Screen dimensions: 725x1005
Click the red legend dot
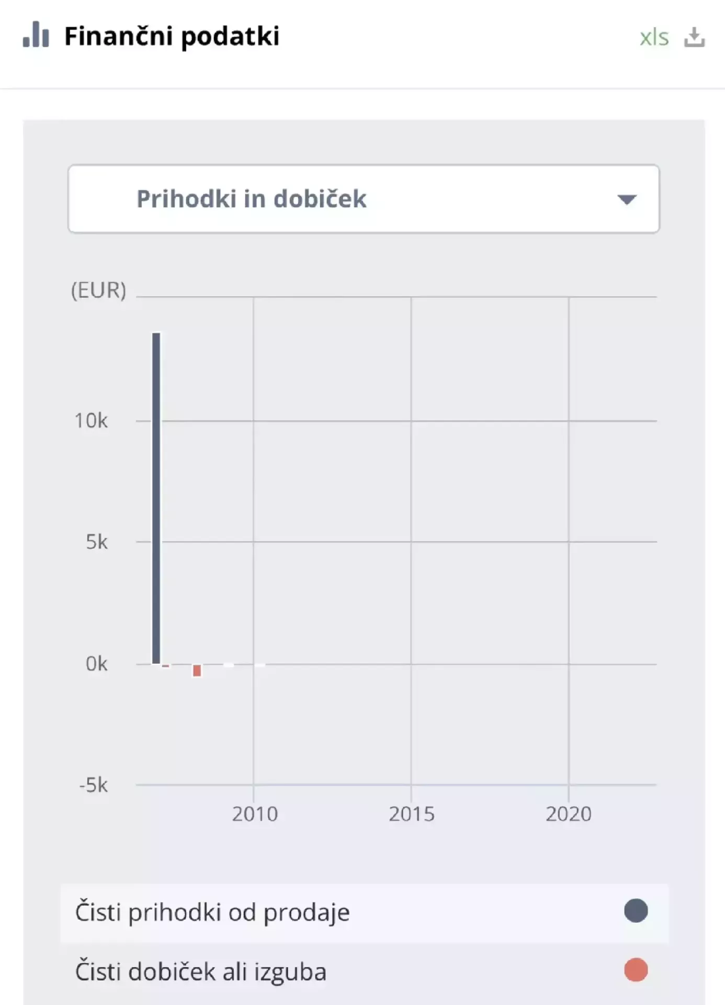pyautogui.click(x=636, y=970)
